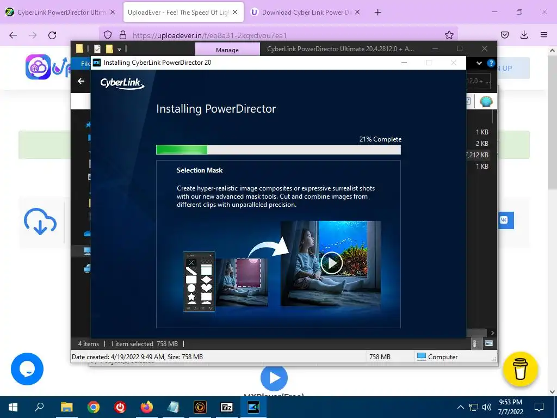557x418 pixels.
Task: Open the red power icon app in taskbar
Action: pyautogui.click(x=120, y=407)
